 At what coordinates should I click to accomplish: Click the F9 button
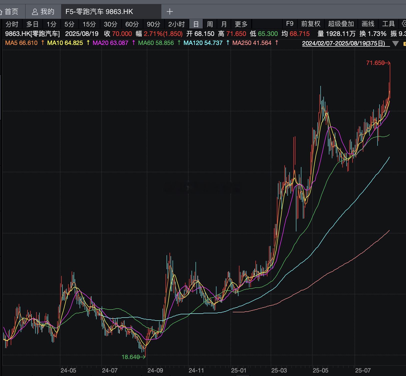290,24
